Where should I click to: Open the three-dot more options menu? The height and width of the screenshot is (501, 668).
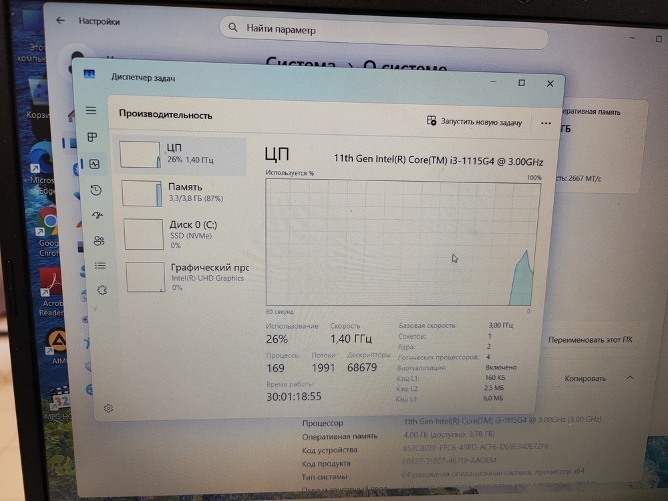[x=546, y=124]
